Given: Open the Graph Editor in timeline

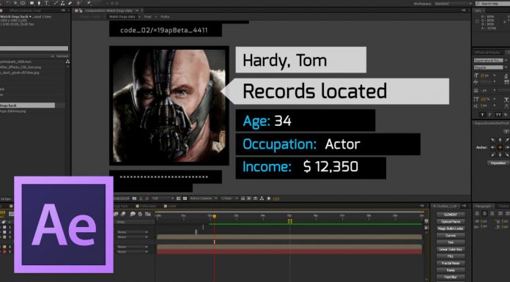Looking at the screenshot, I should pyautogui.click(x=148, y=214).
